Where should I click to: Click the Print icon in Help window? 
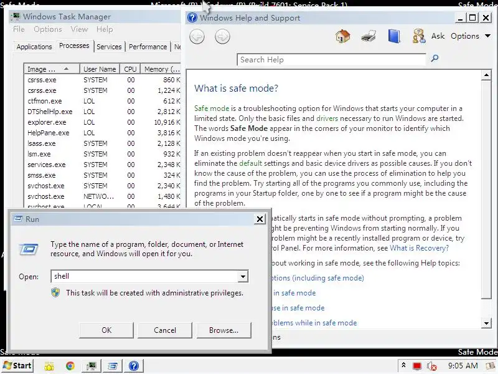tap(369, 36)
